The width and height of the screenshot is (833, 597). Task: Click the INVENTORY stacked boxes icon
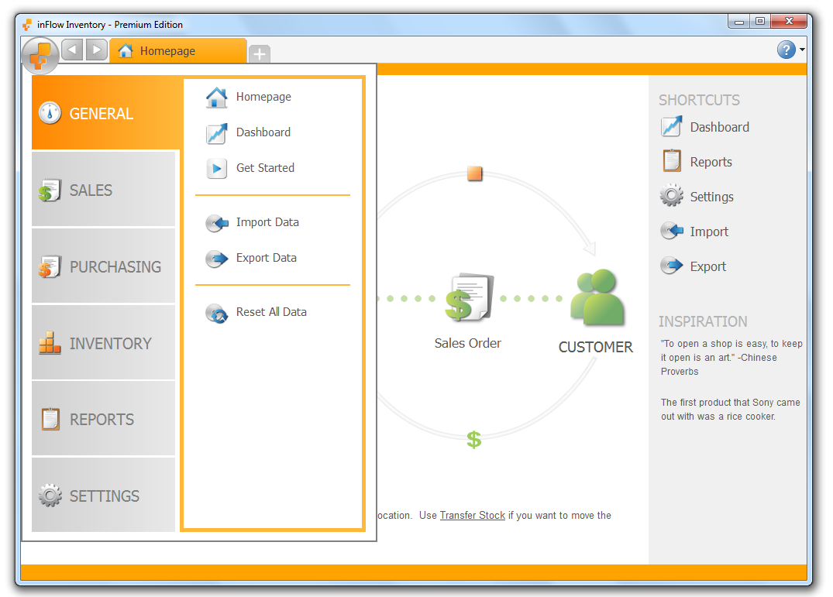pos(50,343)
